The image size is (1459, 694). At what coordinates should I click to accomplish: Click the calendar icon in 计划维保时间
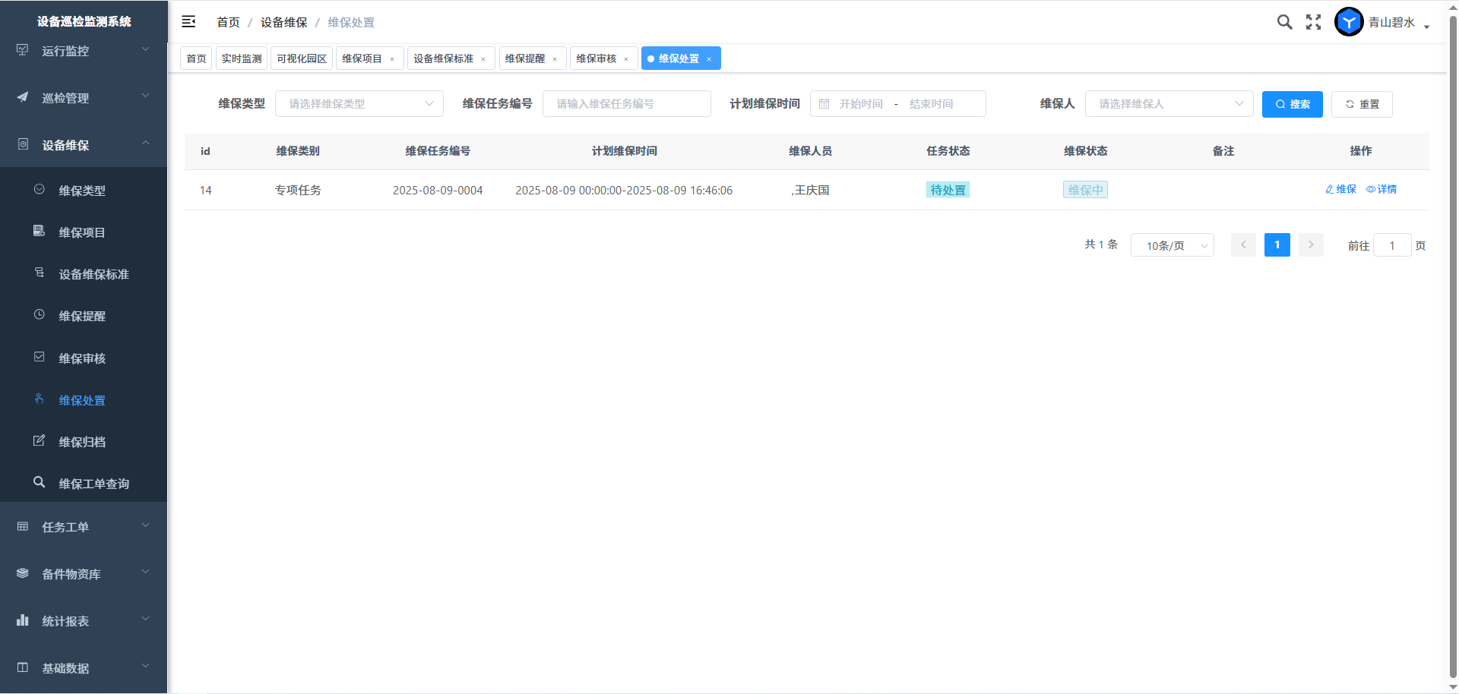pos(824,104)
